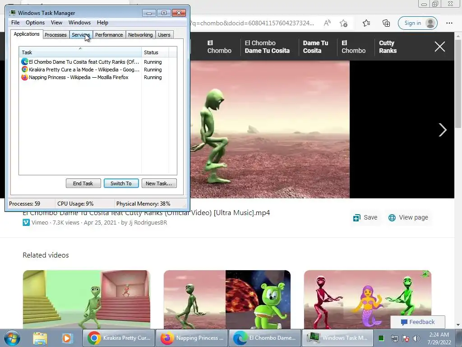Switch to the Processes tab
Viewport: 462px width, 347px height.
click(55, 35)
